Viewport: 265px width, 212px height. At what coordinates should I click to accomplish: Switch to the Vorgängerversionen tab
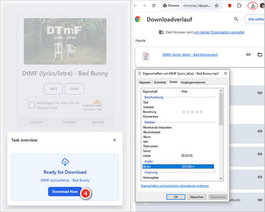coord(193,82)
